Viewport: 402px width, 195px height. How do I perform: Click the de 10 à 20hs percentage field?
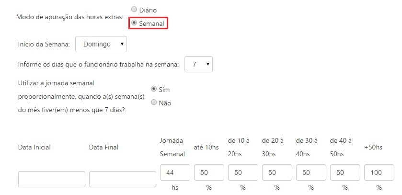click(x=243, y=172)
